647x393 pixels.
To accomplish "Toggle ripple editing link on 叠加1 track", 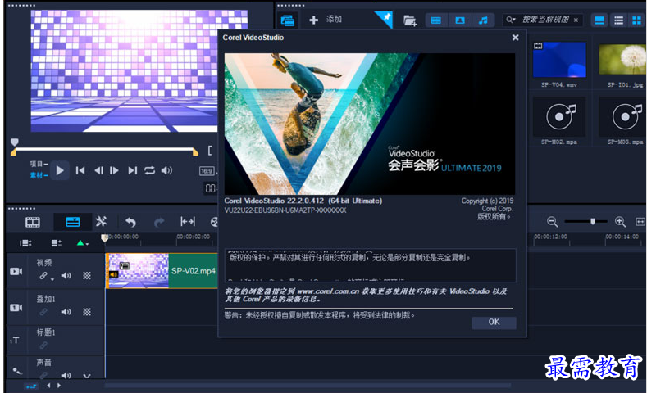I will coord(43,312).
